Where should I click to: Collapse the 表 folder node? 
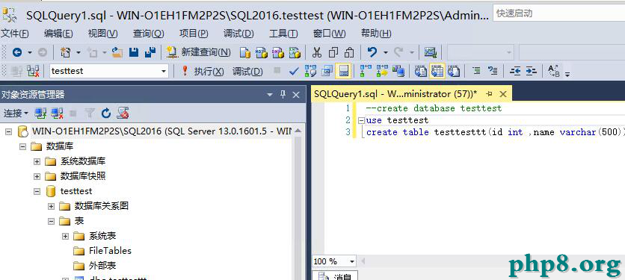point(51,221)
